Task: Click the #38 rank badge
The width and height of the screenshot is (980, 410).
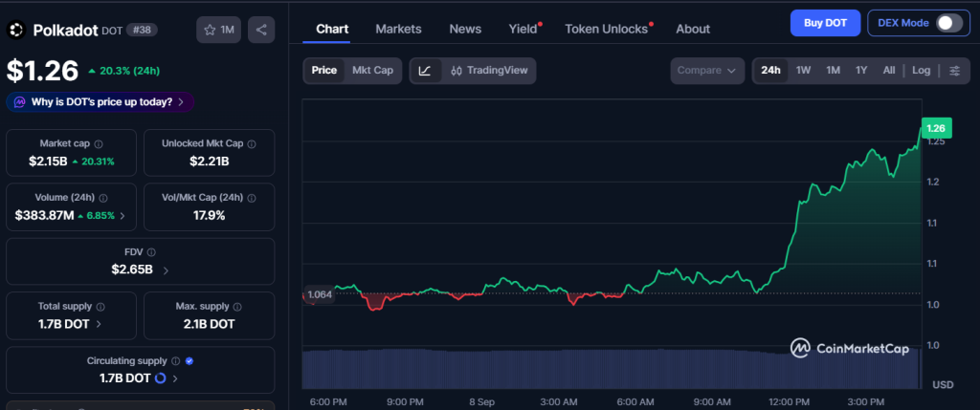Action: tap(142, 30)
